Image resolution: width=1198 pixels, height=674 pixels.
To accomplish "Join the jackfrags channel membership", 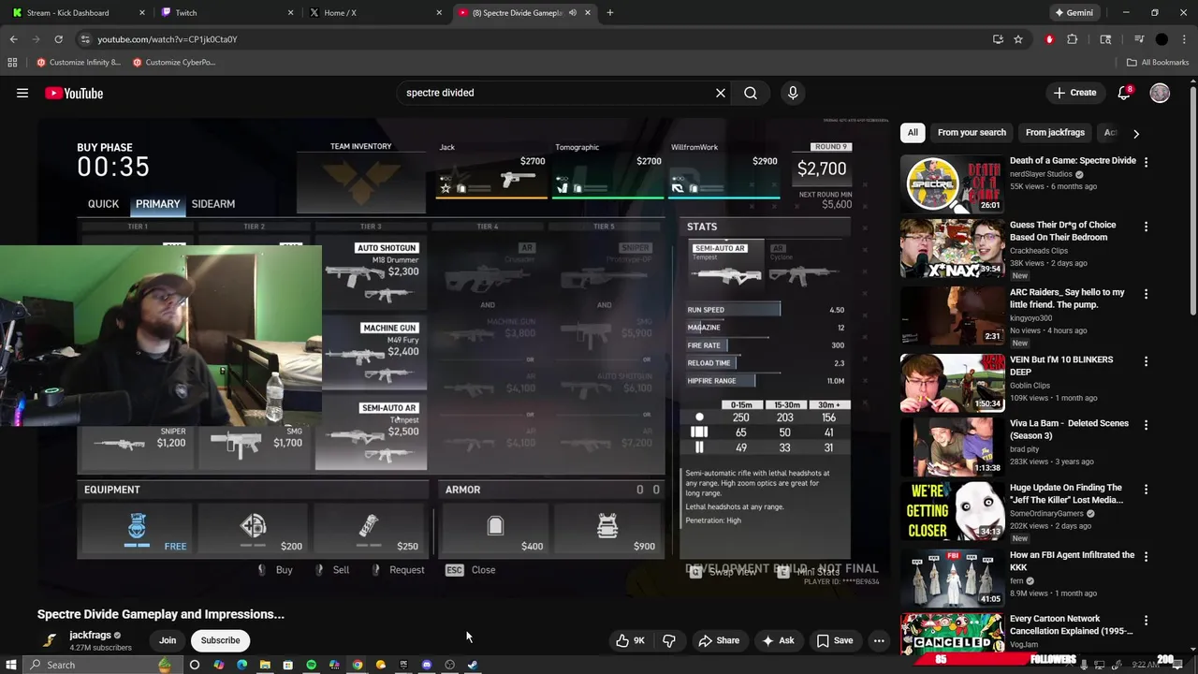I will (168, 640).
